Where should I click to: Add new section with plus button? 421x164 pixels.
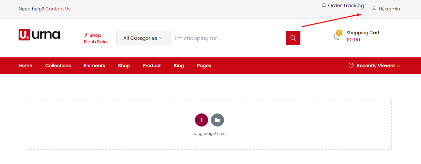point(201,120)
